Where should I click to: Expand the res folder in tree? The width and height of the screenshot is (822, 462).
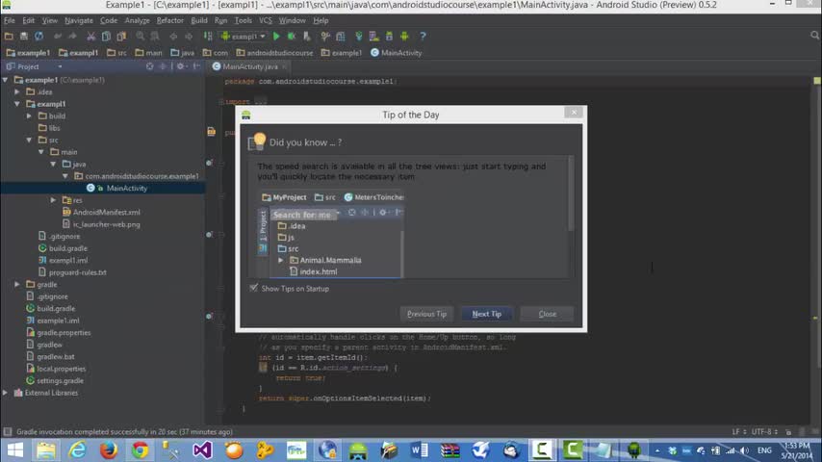(x=54, y=200)
